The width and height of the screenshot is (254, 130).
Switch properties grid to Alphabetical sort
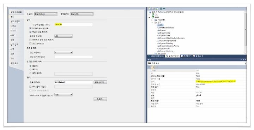tap(153, 67)
